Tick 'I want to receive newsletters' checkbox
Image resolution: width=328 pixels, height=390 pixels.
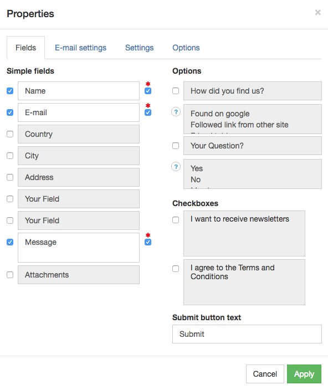(x=176, y=220)
